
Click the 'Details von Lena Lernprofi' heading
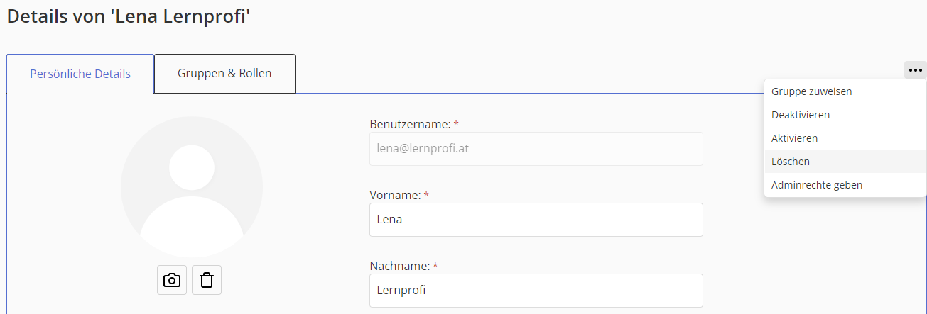[x=129, y=16]
